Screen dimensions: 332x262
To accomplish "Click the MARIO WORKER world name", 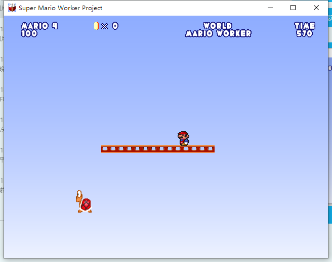I will (x=218, y=33).
